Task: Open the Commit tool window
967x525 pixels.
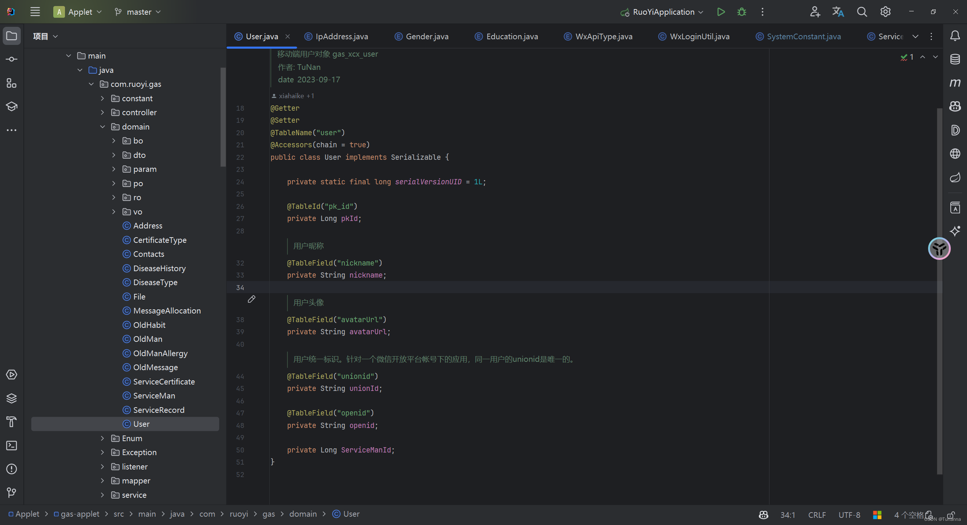Action: tap(12, 59)
